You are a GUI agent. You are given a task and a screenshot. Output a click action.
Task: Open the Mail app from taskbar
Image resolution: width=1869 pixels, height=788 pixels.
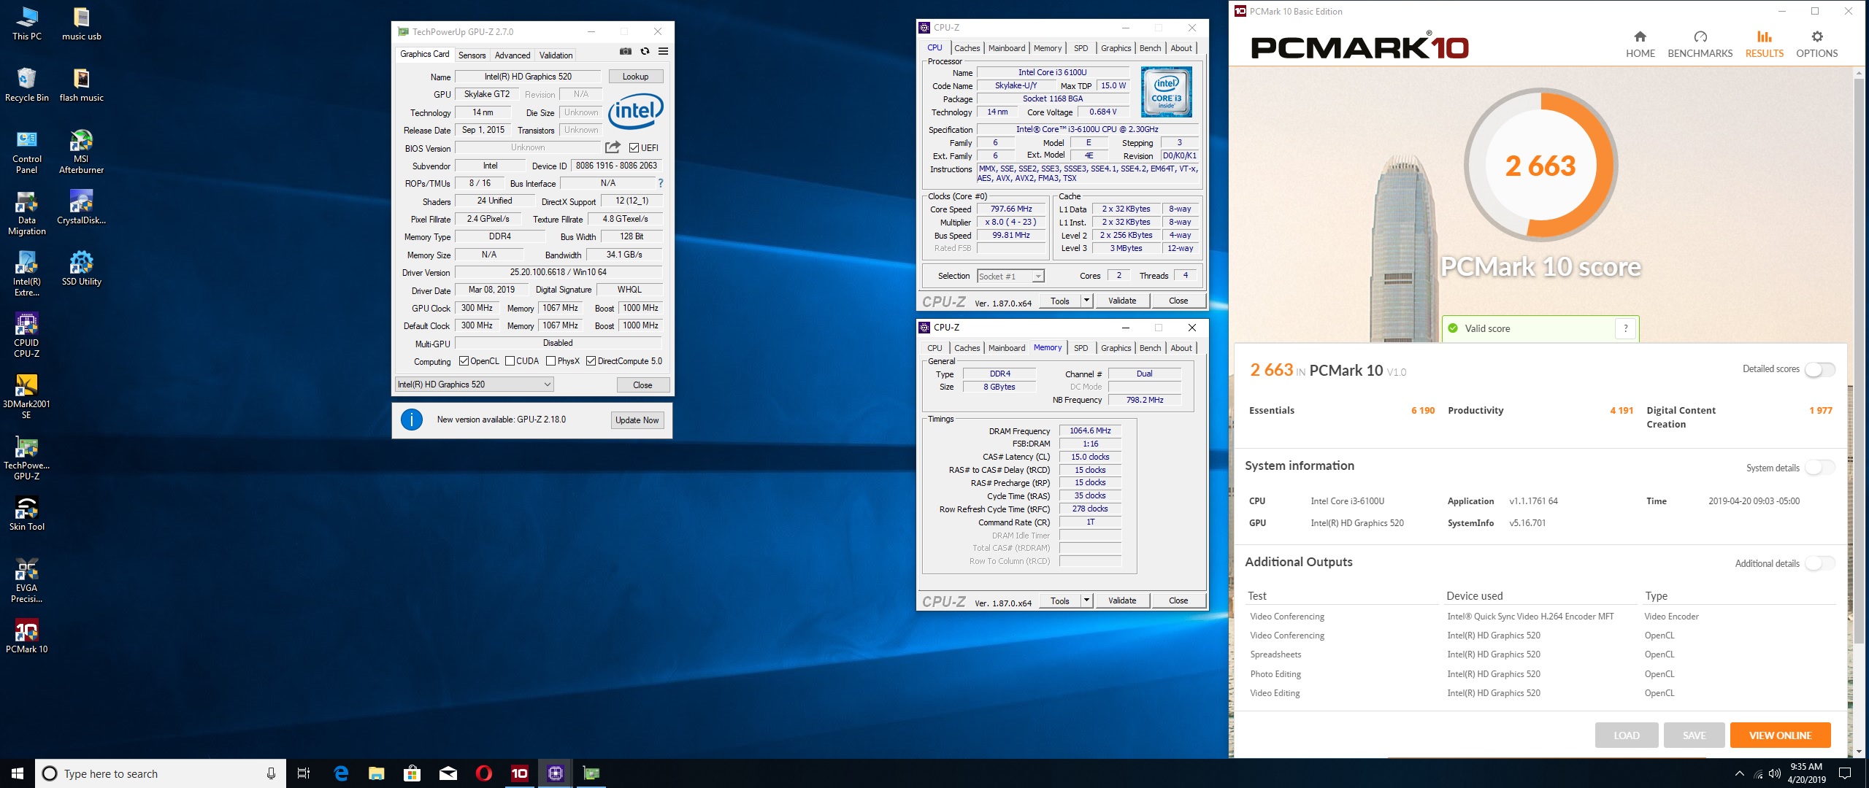tap(448, 773)
